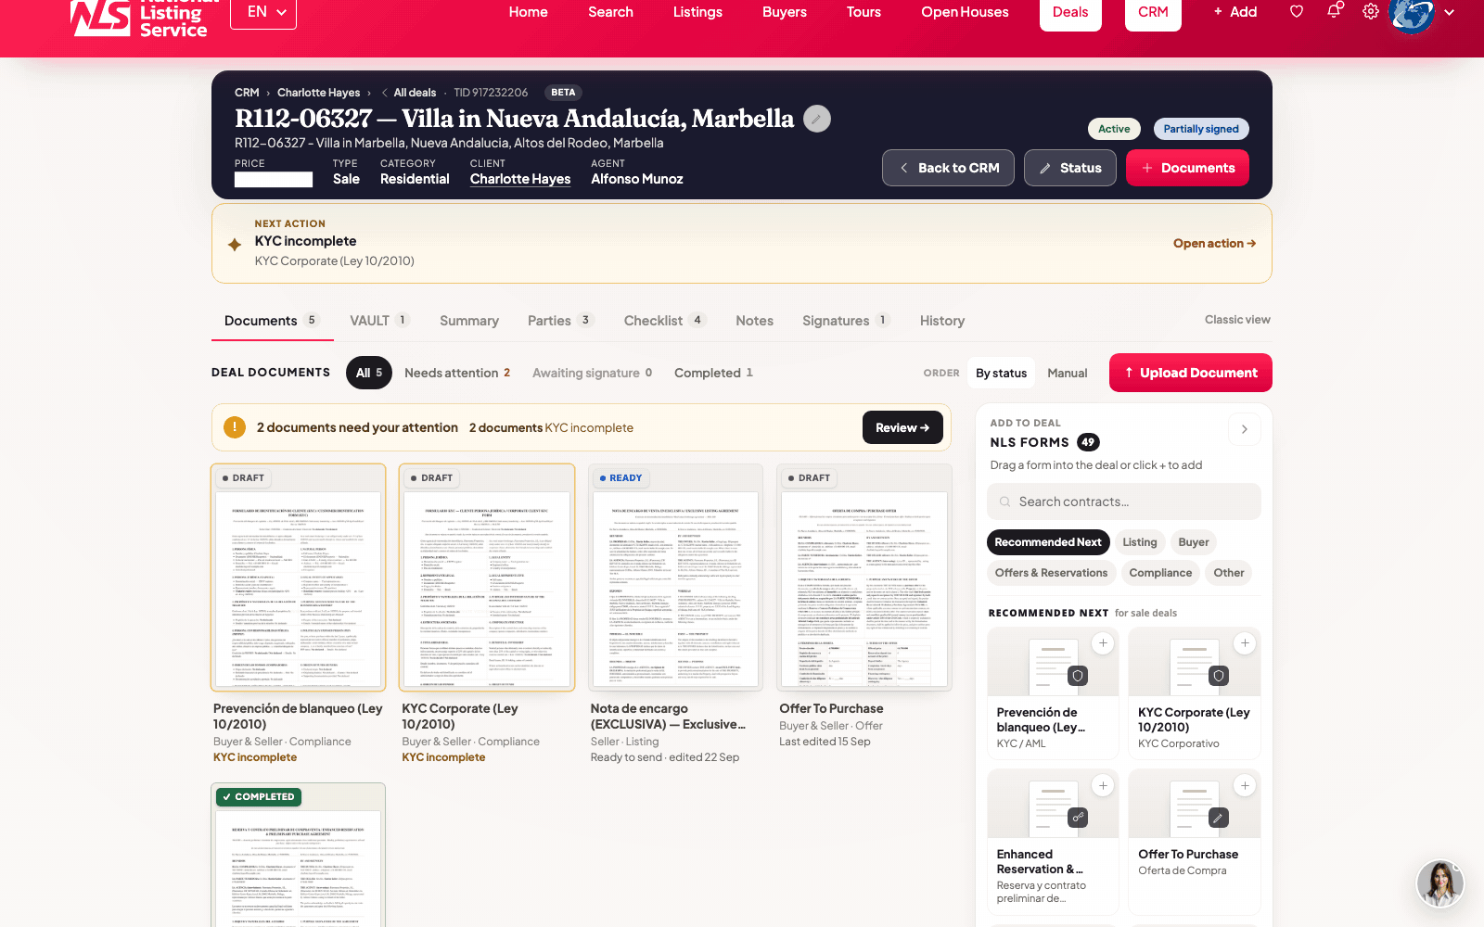
Task: Add KYC Corporate form with plus icon
Action: click(1245, 643)
